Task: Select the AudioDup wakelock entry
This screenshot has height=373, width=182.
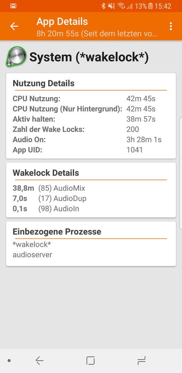Action: click(x=49, y=198)
